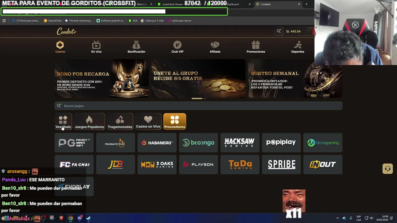This screenshot has height=223, width=397.
Task: Expand hidden system tray icons
Action: point(337,218)
